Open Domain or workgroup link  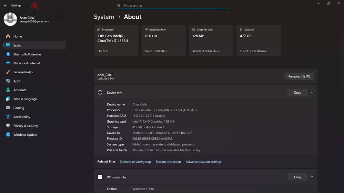pos(136,162)
